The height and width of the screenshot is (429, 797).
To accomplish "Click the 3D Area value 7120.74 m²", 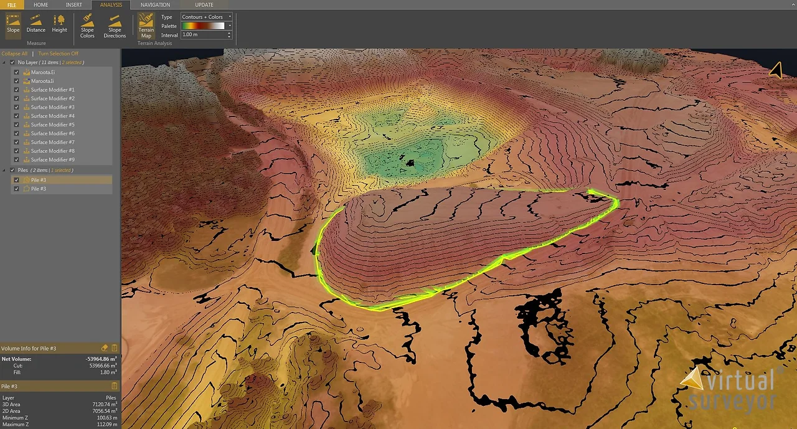I will [x=105, y=404].
